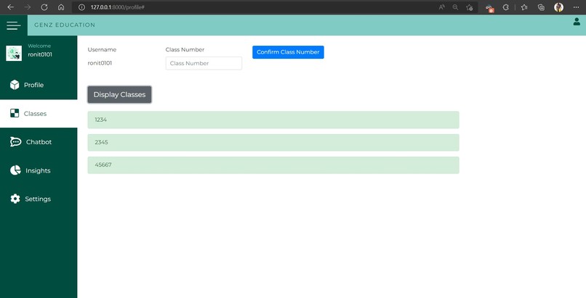Screen dimensions: 586x298
Task: Click the GENZ EDUCATION brand link
Action: click(x=65, y=25)
